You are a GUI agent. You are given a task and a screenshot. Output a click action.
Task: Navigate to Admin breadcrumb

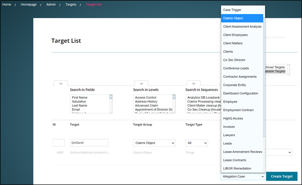click(51, 4)
